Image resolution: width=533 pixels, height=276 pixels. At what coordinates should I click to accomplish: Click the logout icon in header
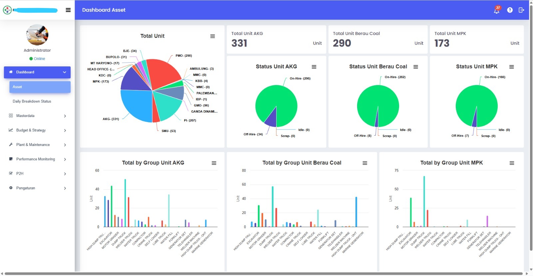coord(521,10)
